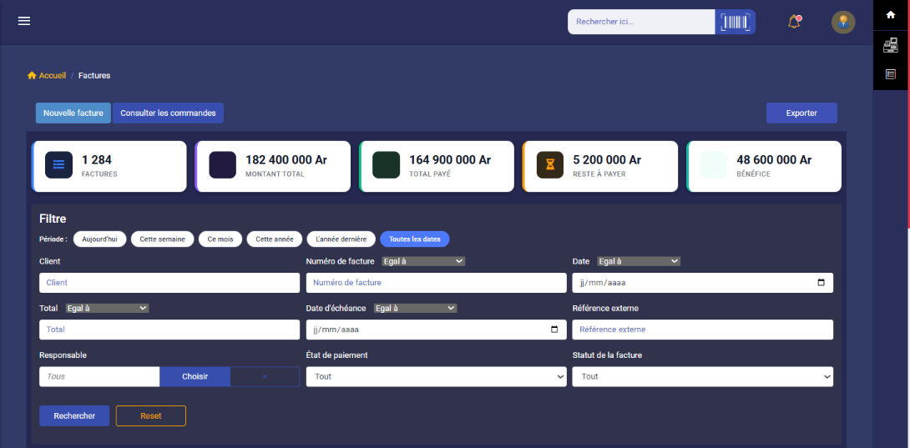This screenshot has width=910, height=448.
Task: Click the Accueil breadcrumb link
Action: [47, 75]
